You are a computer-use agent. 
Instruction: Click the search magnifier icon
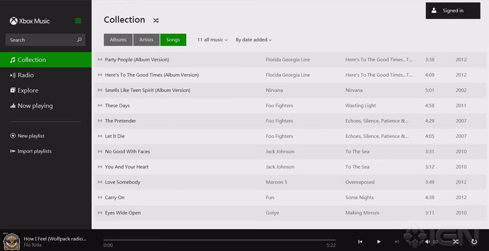[79, 40]
